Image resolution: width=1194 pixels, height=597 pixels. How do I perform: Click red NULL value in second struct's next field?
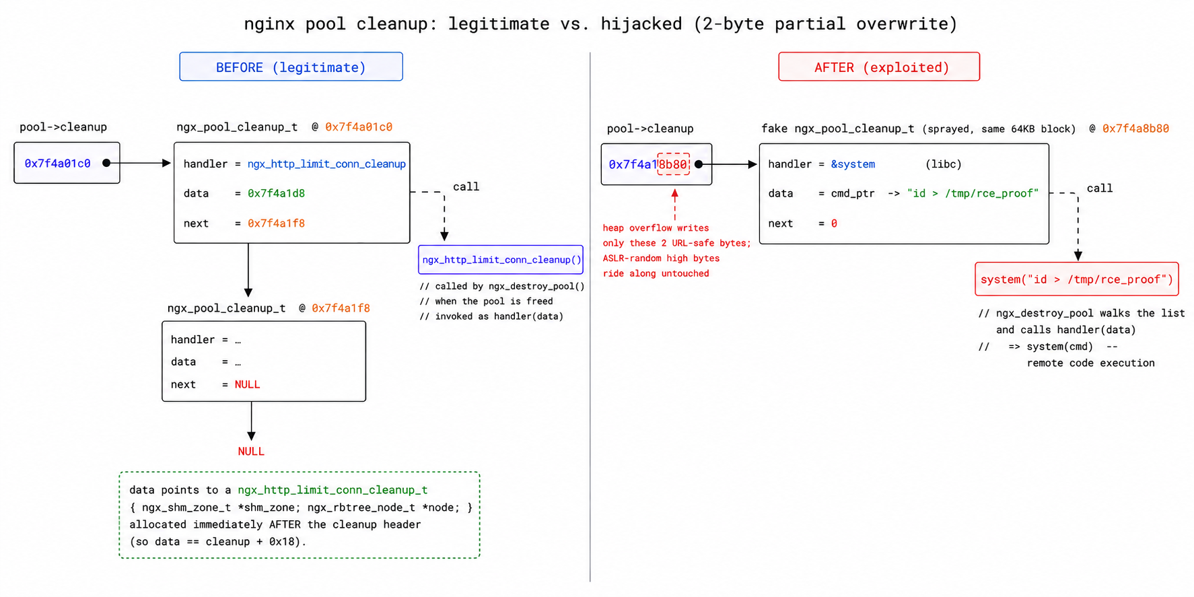click(247, 384)
